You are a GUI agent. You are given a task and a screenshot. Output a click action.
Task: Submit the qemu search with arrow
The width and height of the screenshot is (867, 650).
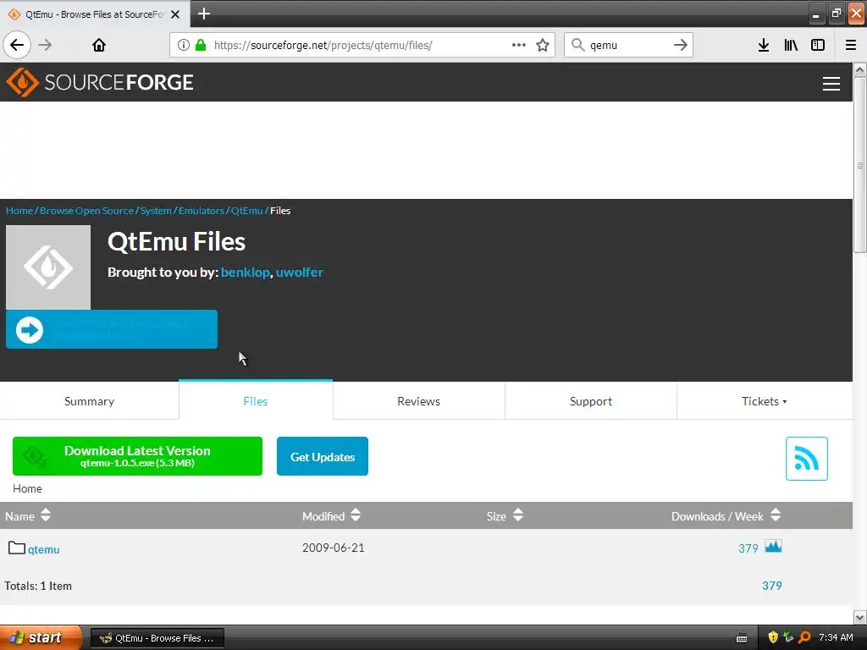[681, 45]
